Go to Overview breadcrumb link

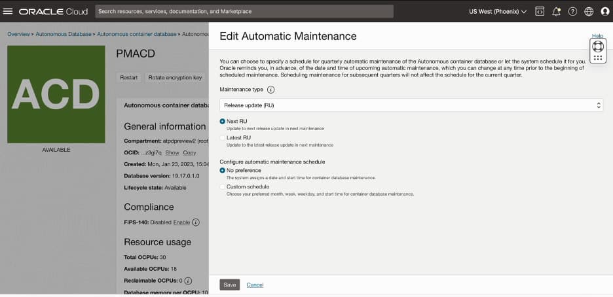pos(18,34)
